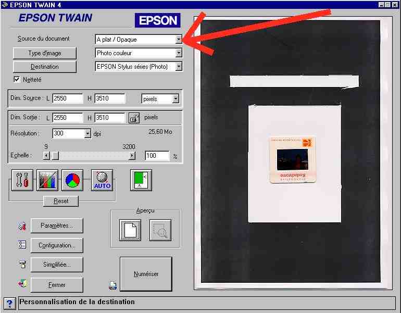Click icon beside Paramètres button

22,226
